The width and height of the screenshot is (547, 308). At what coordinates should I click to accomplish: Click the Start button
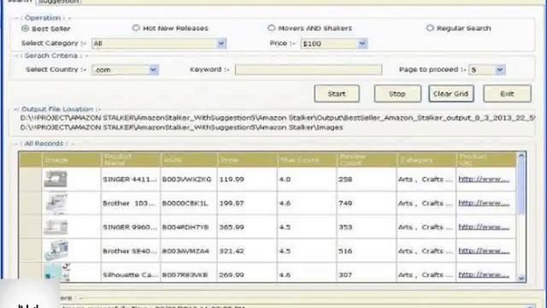pyautogui.click(x=337, y=93)
